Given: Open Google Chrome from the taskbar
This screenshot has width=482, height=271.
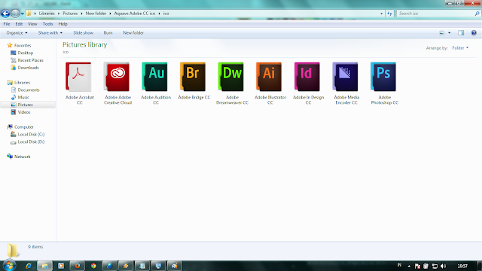Looking at the screenshot, I should [93, 266].
